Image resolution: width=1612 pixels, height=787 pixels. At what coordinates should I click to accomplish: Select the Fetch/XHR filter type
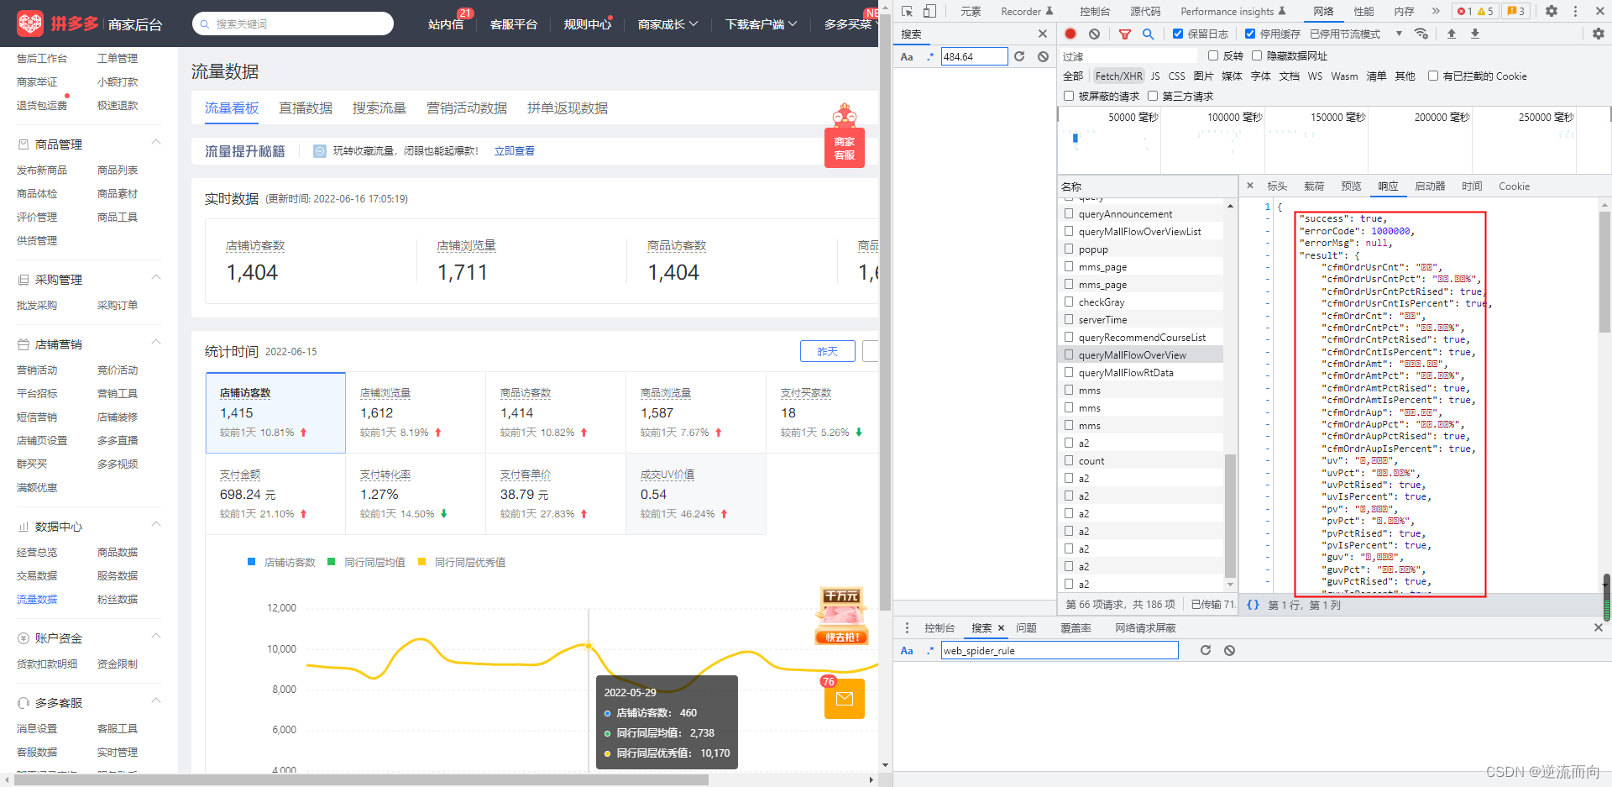coord(1118,76)
